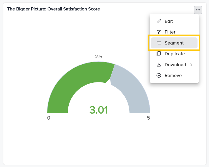Click the pencil icon beside Edit
Image resolution: width=209 pixels, height=167 pixels.
point(159,21)
